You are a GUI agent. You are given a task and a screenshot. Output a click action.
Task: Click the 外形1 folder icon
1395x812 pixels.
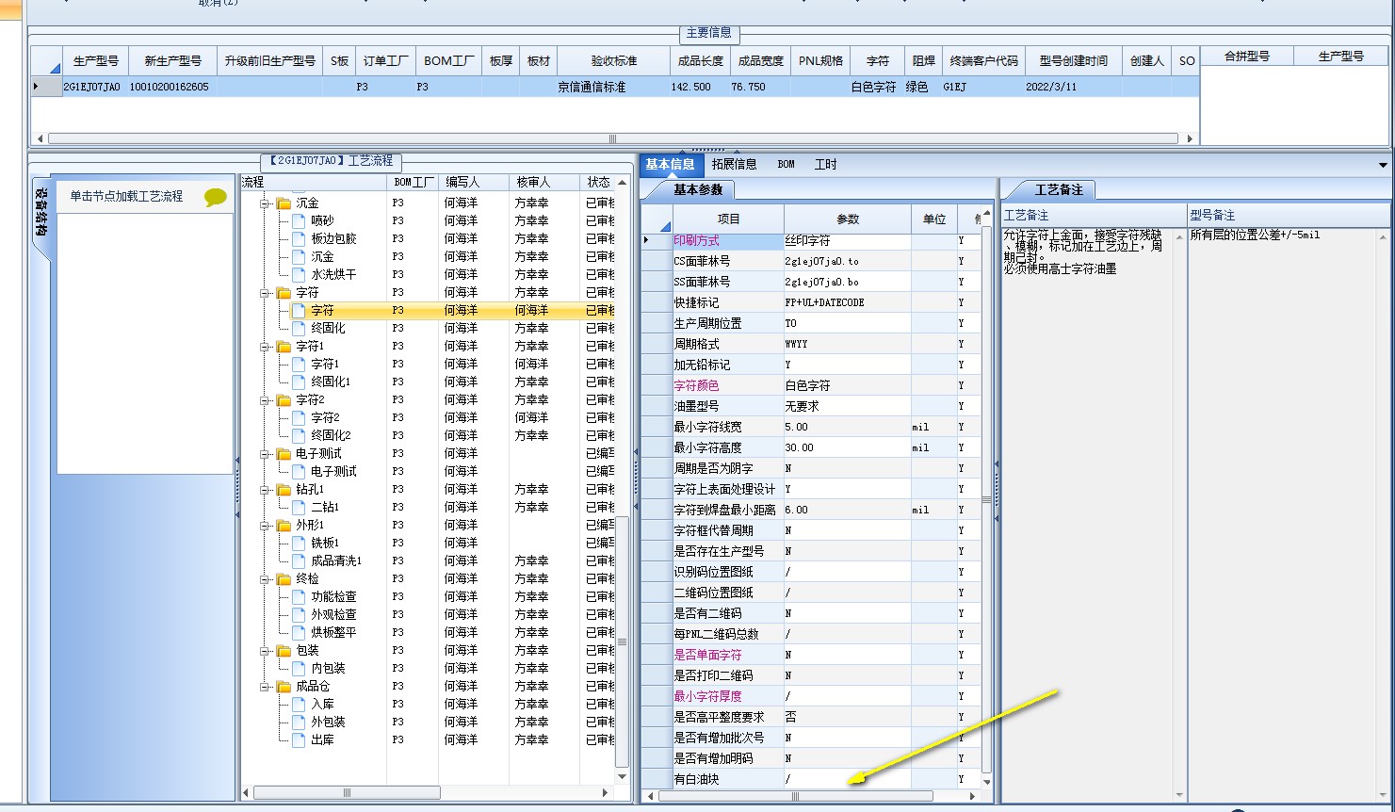284,525
